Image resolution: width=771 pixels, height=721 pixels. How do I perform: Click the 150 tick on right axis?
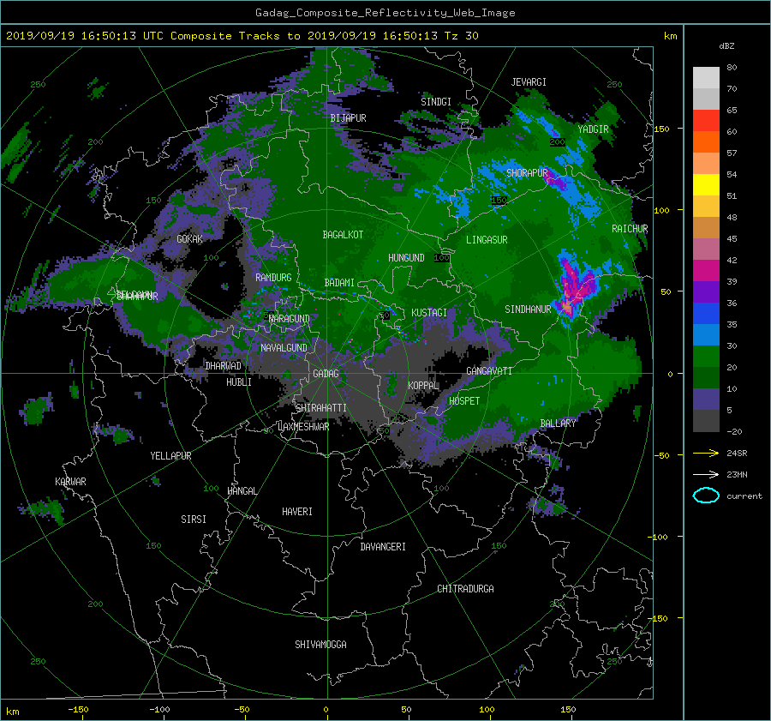tap(661, 129)
